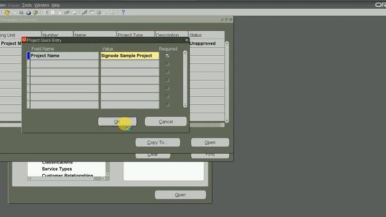Click the Copy toolbar icon
Viewport: 386px width, 217px height.
53,12
